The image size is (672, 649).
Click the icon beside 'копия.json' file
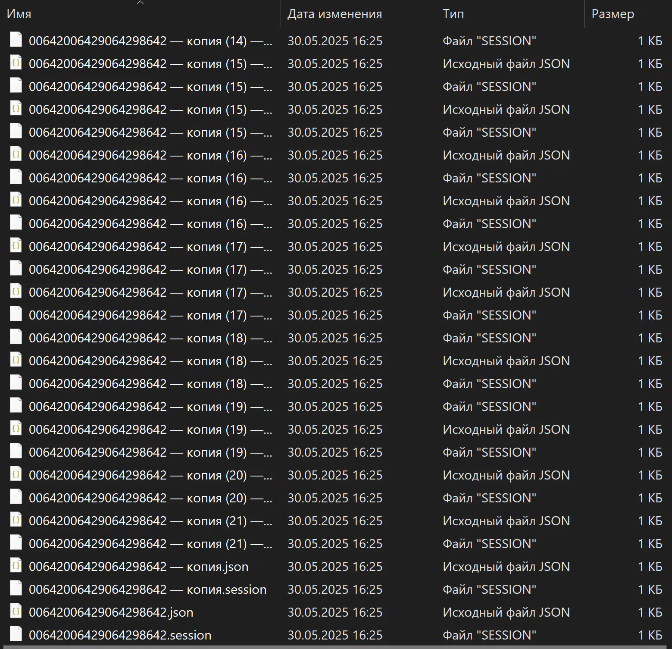coord(16,566)
